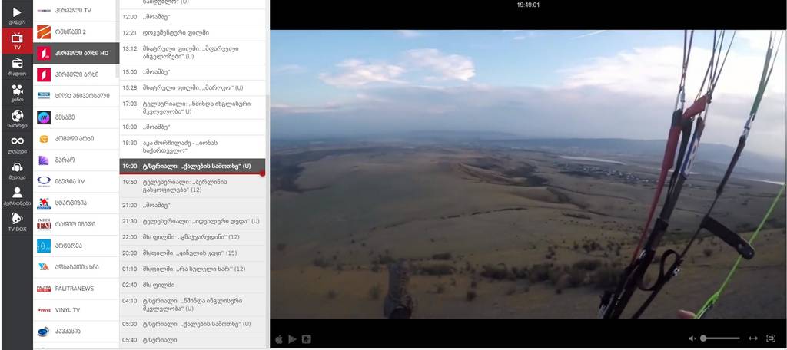Click the 12:21 documentary film entry
This screenshot has height=350, width=787.
pyautogui.click(x=193, y=32)
